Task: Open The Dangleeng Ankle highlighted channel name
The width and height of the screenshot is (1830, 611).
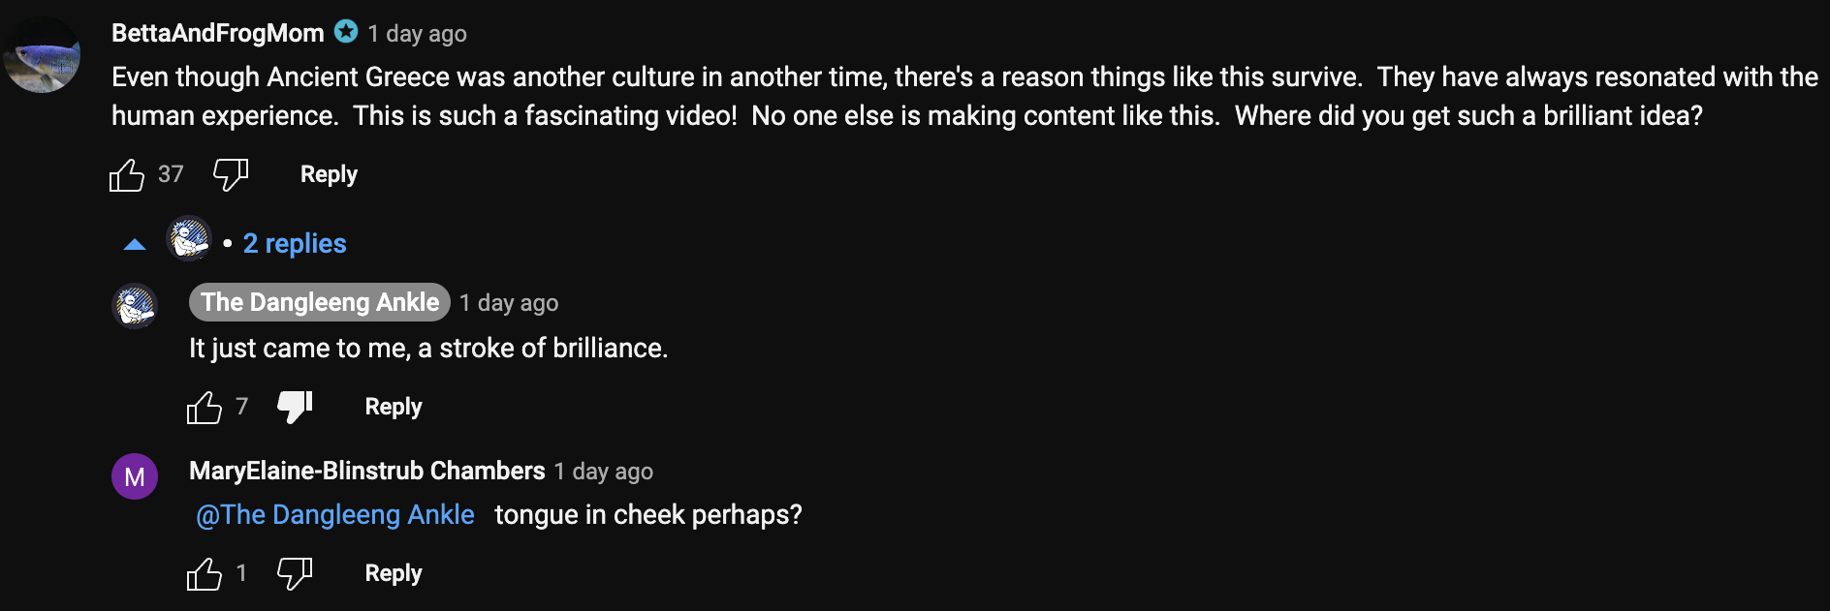Action: [x=320, y=302]
